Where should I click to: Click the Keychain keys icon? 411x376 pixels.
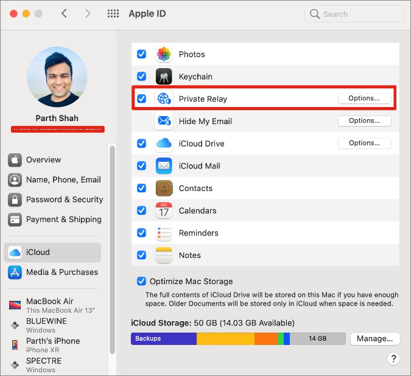click(x=164, y=77)
